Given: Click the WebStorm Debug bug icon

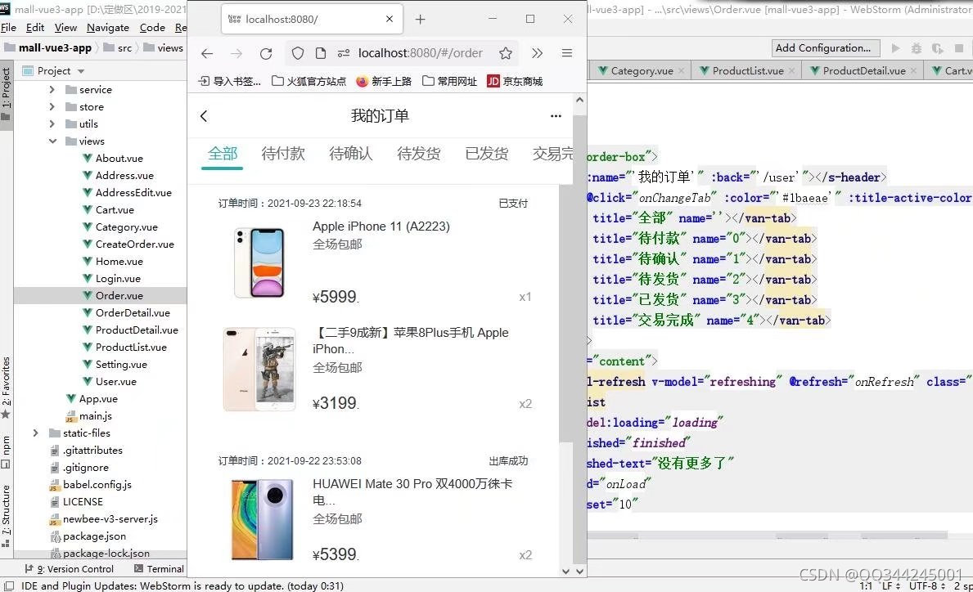Looking at the screenshot, I should pyautogui.click(x=916, y=47).
